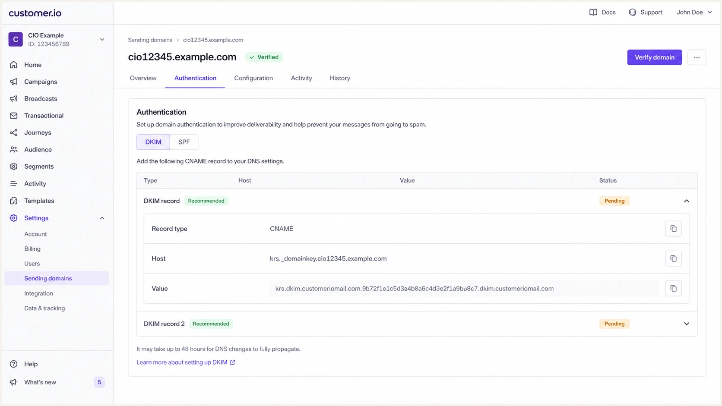Click the external link icon after DKIM link
Viewport: 722px width, 406px height.
coord(232,362)
